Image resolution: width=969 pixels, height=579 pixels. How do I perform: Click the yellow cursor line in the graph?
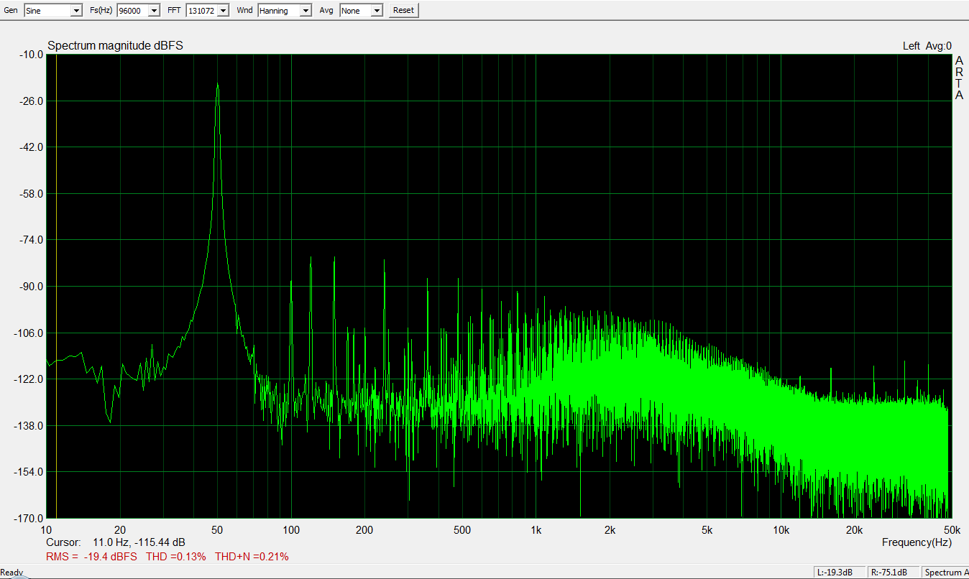56,287
